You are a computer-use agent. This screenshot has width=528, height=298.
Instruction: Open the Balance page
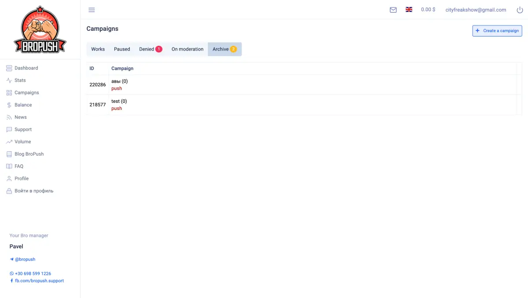(x=24, y=105)
